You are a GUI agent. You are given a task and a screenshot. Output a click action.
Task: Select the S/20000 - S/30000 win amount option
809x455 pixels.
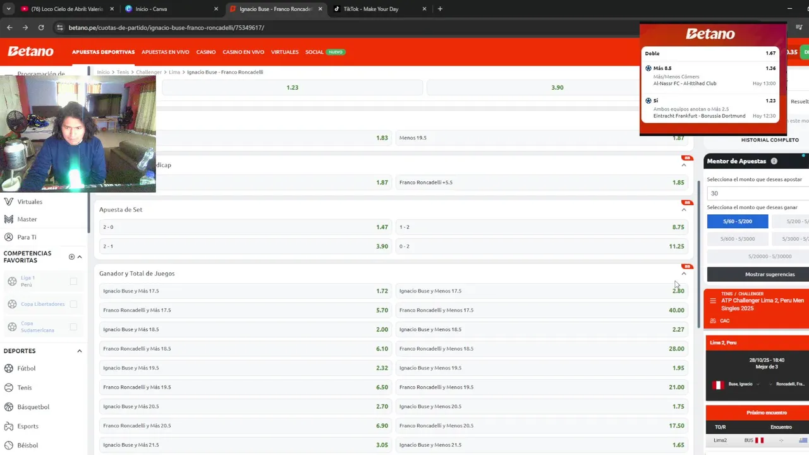click(x=770, y=257)
